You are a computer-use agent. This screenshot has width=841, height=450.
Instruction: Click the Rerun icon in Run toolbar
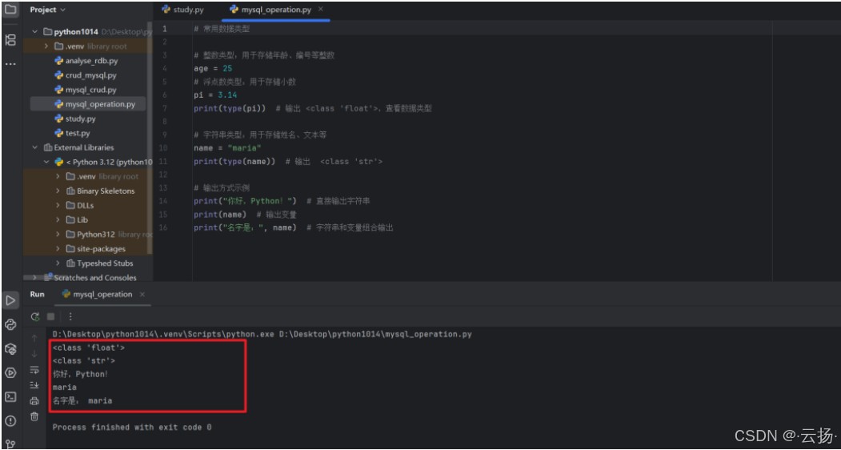[35, 317]
